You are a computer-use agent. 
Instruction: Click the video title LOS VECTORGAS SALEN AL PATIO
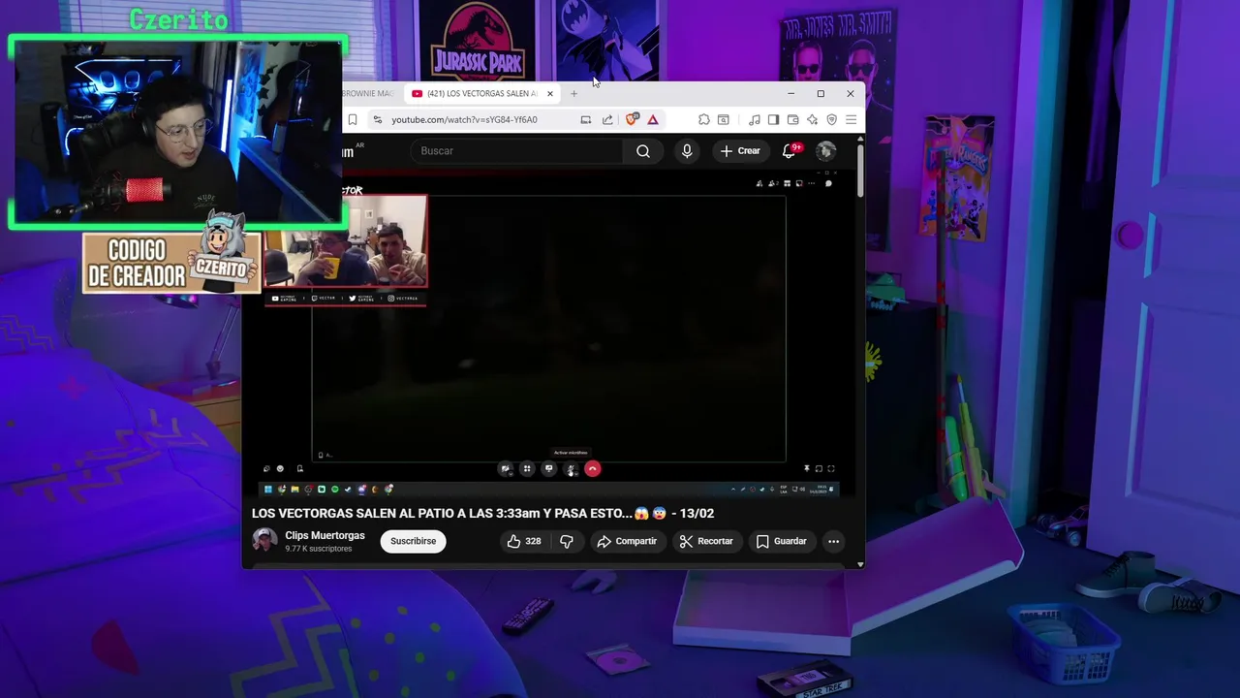[482, 514]
